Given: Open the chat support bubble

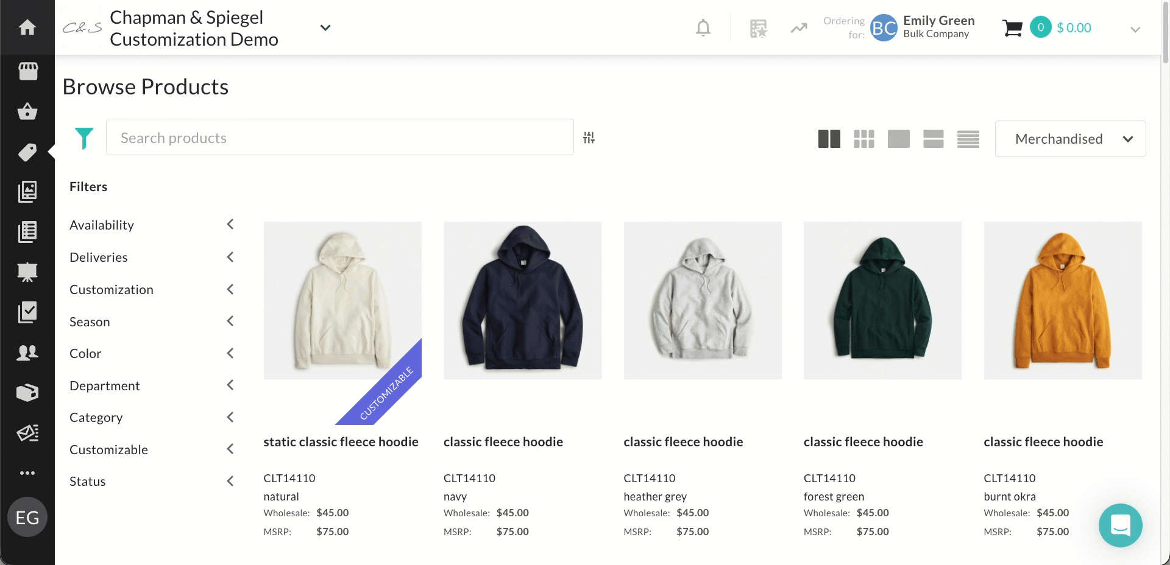Looking at the screenshot, I should click(x=1121, y=525).
